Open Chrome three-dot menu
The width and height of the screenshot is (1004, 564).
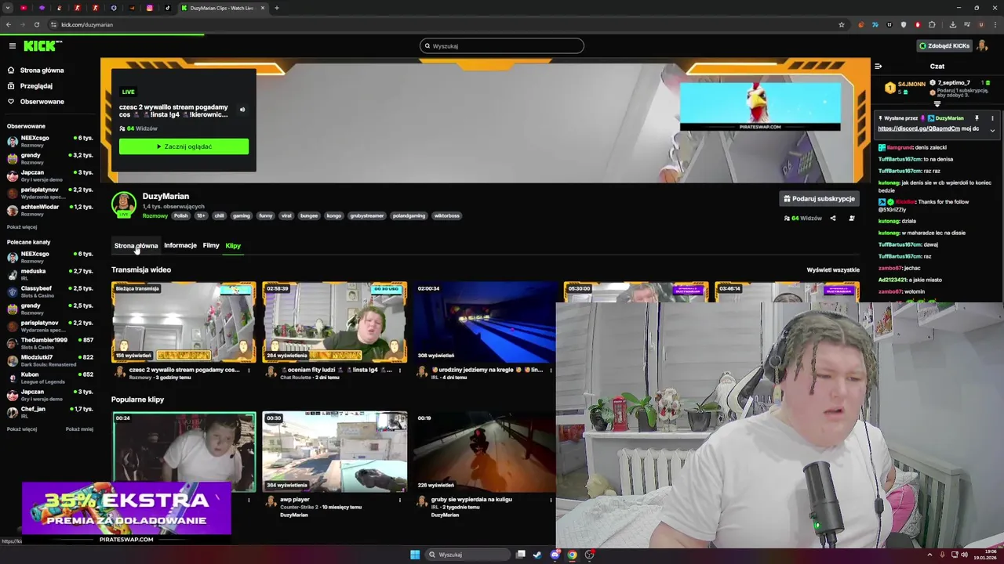995,24
